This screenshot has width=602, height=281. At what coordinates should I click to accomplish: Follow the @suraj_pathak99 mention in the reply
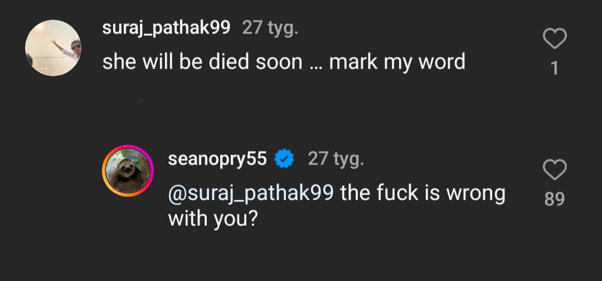coord(251,193)
